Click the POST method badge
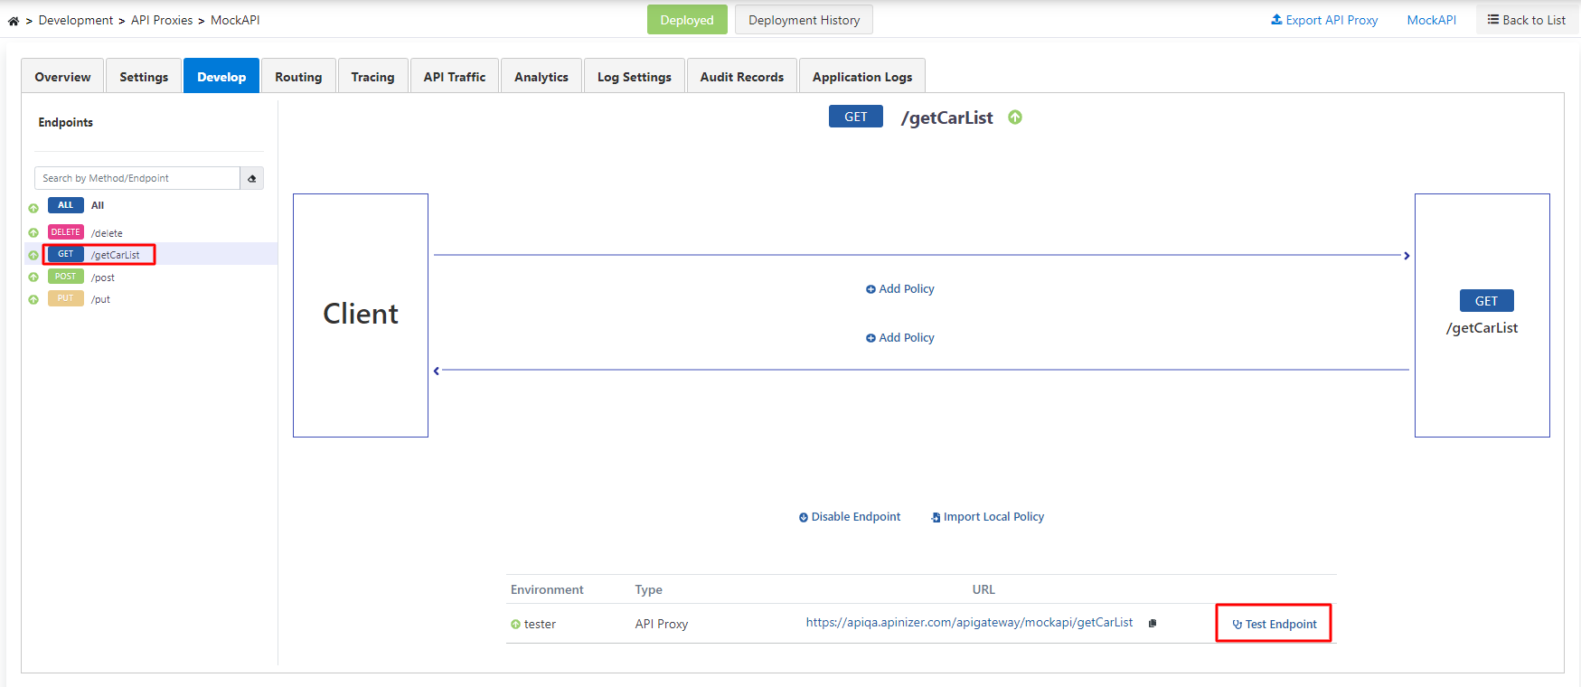The width and height of the screenshot is (1581, 687). (x=66, y=277)
